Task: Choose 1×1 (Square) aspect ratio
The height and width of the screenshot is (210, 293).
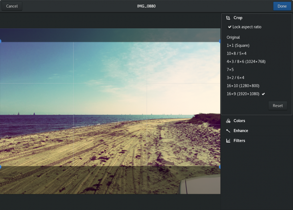Action: coord(238,46)
